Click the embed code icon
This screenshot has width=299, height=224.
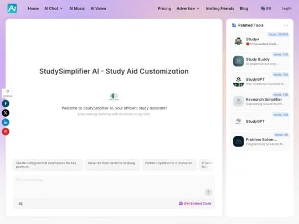click(181, 204)
